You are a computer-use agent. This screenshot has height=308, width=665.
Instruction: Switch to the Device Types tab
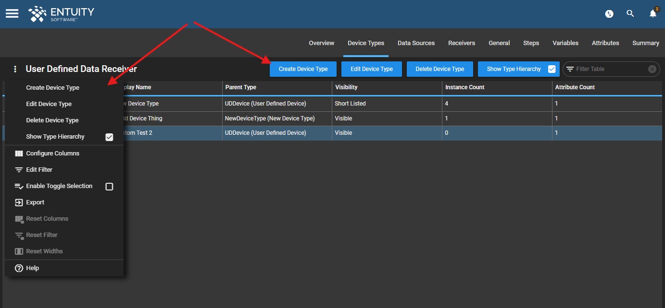[x=366, y=43]
